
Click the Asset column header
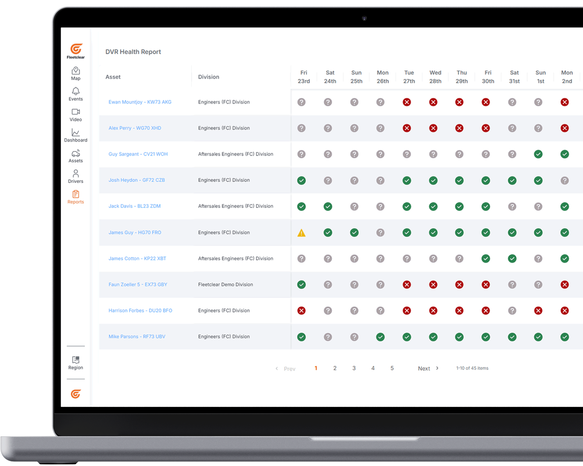[113, 77]
